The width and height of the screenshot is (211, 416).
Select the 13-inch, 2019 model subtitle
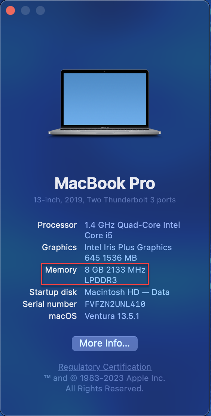(x=104, y=200)
